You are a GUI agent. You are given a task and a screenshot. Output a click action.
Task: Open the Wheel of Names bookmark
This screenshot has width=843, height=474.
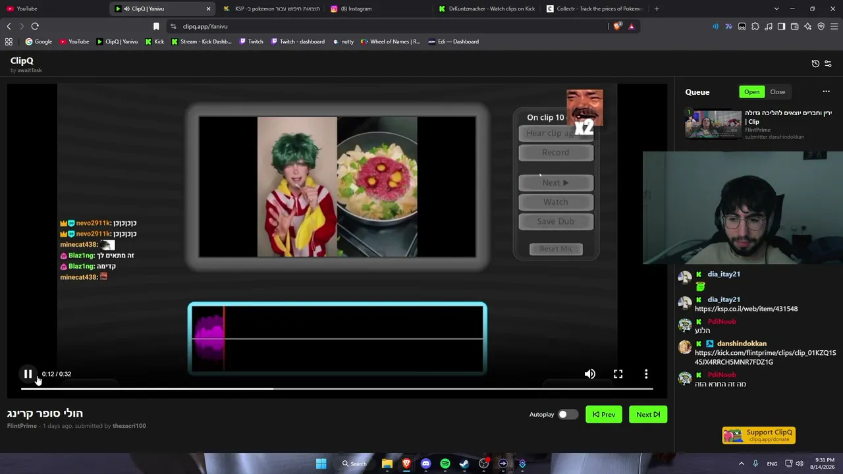pos(391,41)
